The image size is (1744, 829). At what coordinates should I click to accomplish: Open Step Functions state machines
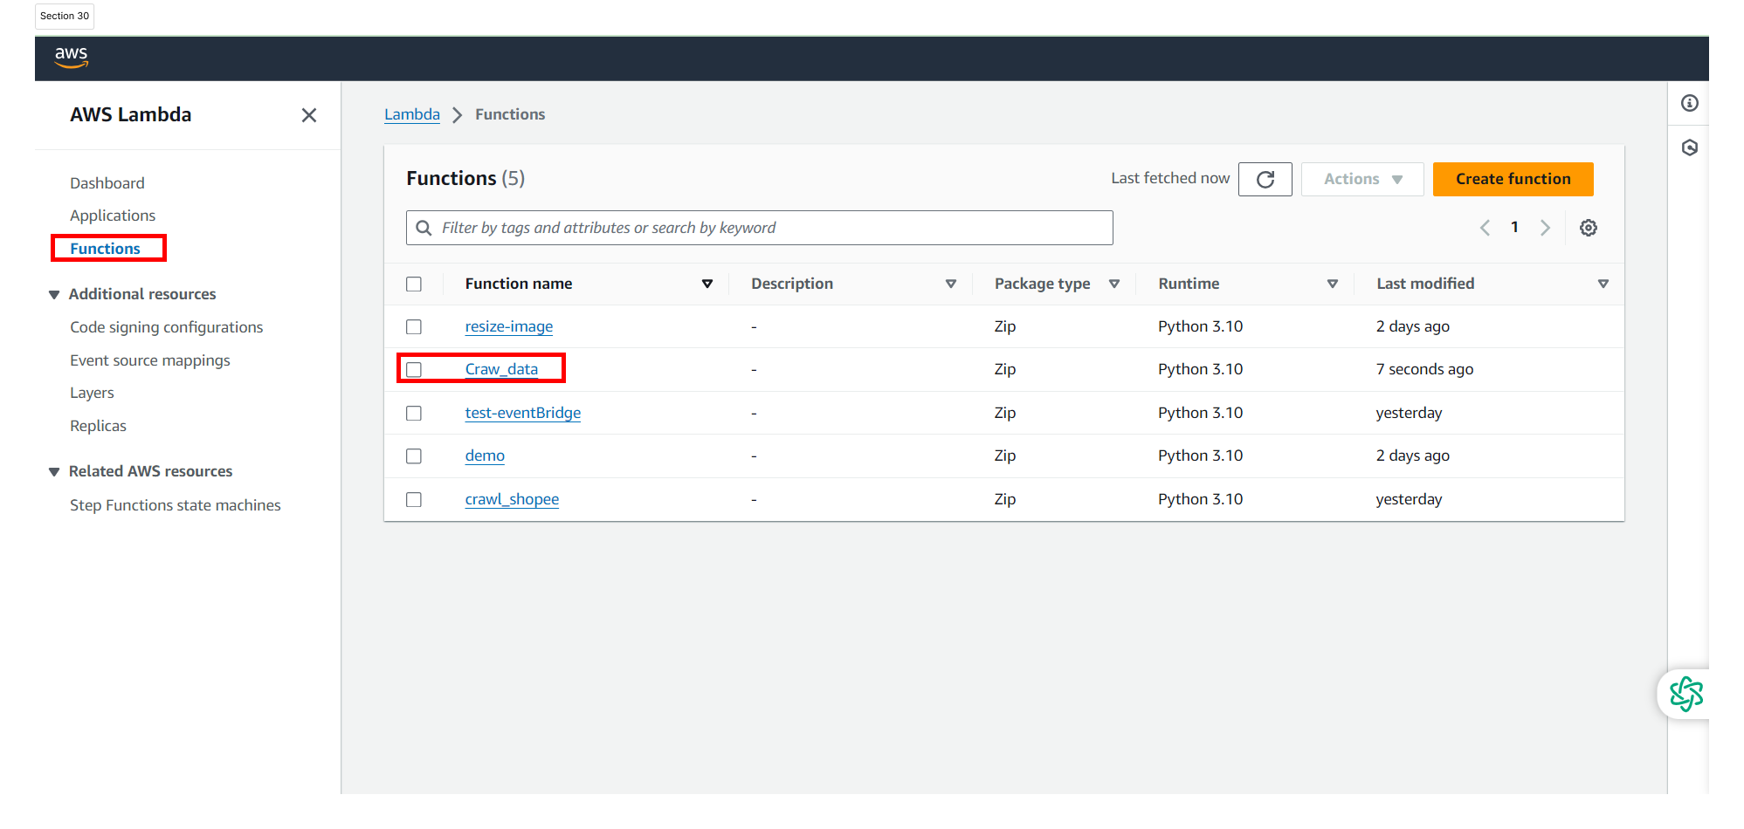click(x=176, y=505)
